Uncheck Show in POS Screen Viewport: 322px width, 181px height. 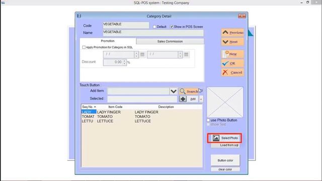pos(172,27)
